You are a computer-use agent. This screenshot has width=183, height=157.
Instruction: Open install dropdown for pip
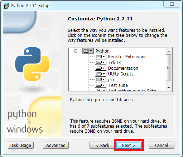tap(100, 79)
